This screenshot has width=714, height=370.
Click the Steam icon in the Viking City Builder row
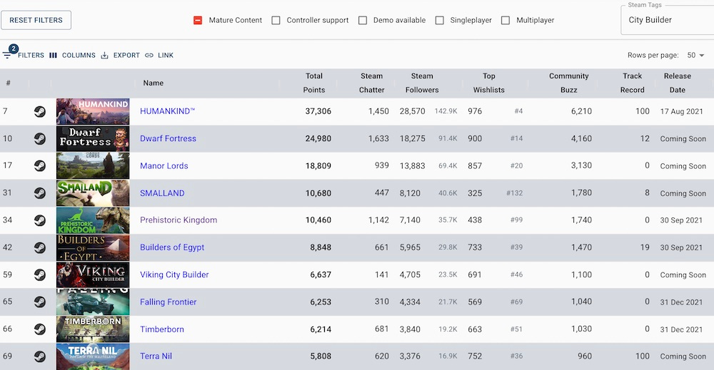[40, 275]
